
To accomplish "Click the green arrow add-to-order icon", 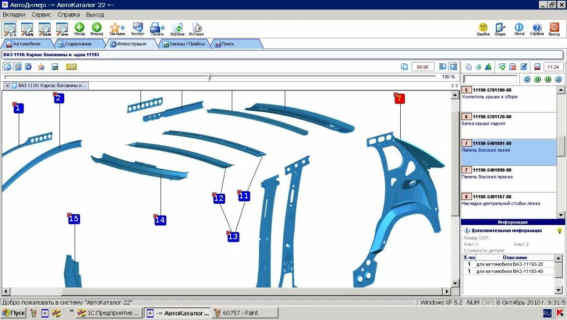I will 502,67.
